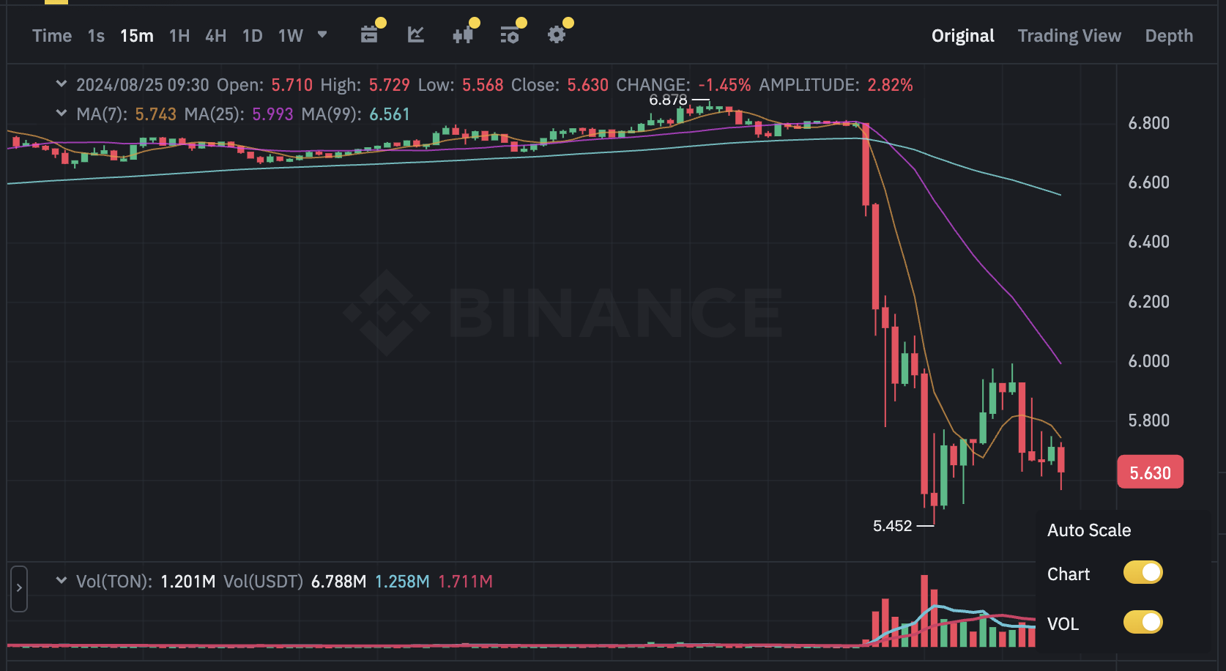
Task: Select the 4H time interval
Action: 215,36
